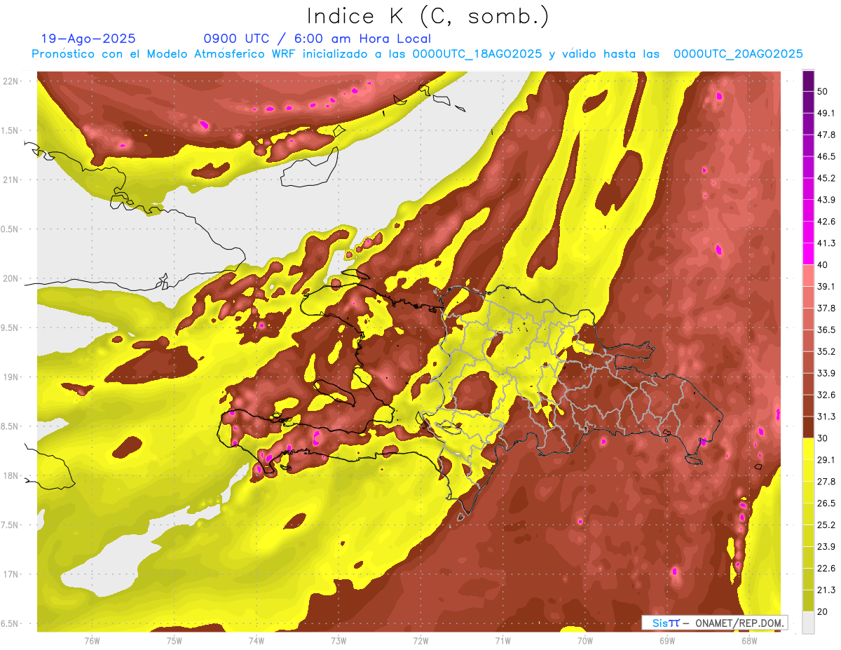Click the '74W' longitude label
The width and height of the screenshot is (841, 650).
[x=257, y=640]
